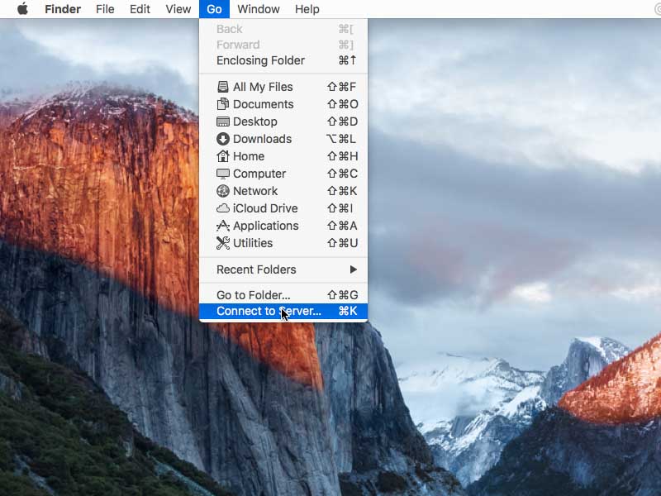Close the open Go menu
The height and width of the screenshot is (496, 661).
(x=214, y=9)
